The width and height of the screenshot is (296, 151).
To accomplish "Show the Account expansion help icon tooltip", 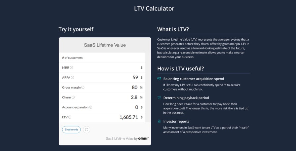I will [x=90, y=107].
